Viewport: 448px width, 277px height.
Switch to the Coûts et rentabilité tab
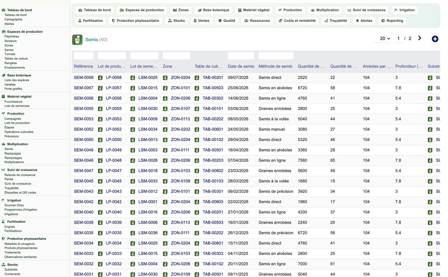(x=297, y=21)
